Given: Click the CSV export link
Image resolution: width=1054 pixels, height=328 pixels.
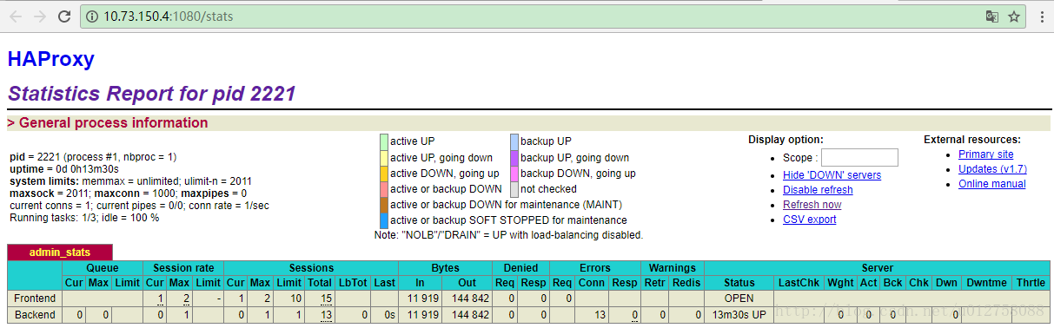Looking at the screenshot, I should click(x=809, y=220).
